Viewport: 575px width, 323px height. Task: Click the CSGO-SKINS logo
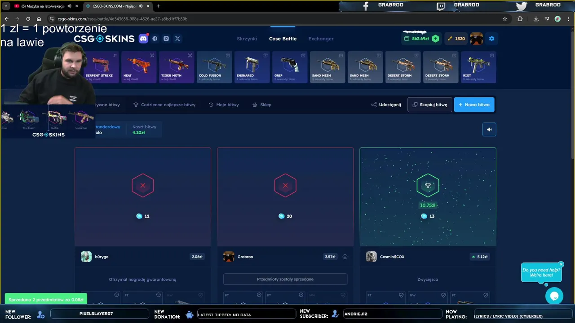(104, 39)
